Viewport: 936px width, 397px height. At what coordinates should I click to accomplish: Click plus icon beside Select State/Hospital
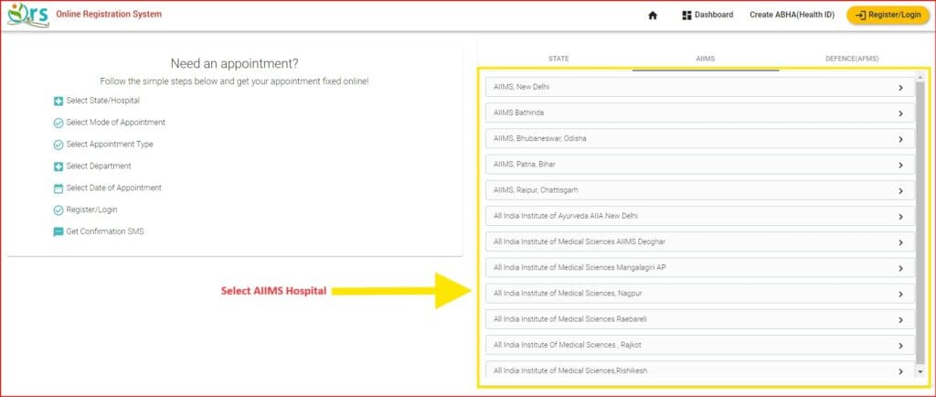58,102
